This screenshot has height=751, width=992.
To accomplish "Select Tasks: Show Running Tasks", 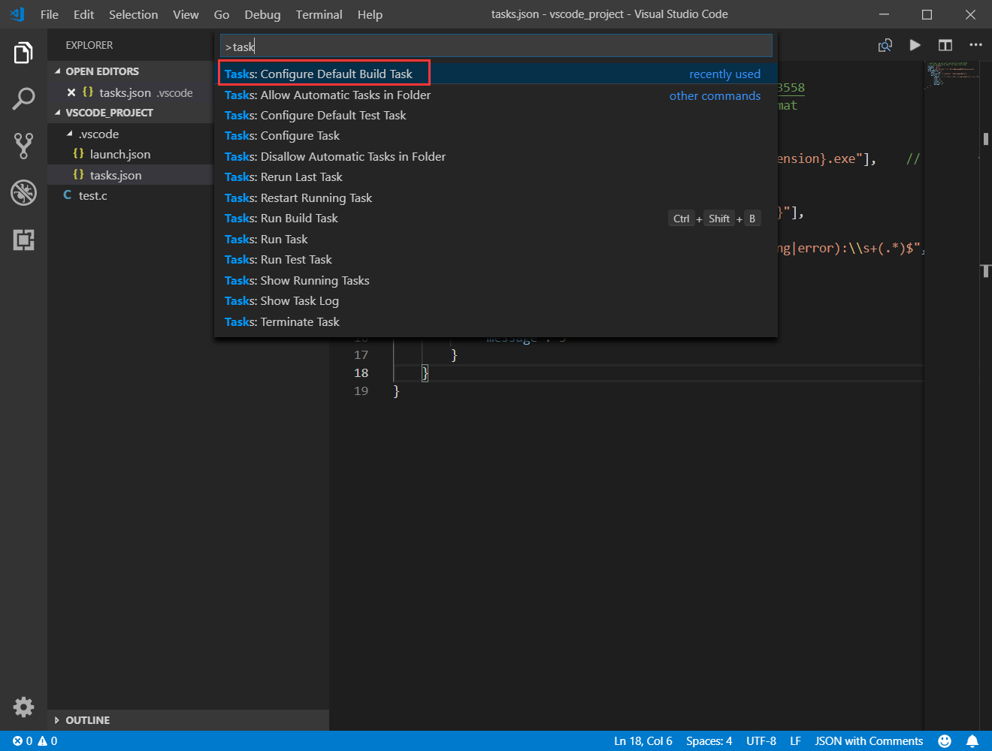I will click(496, 280).
